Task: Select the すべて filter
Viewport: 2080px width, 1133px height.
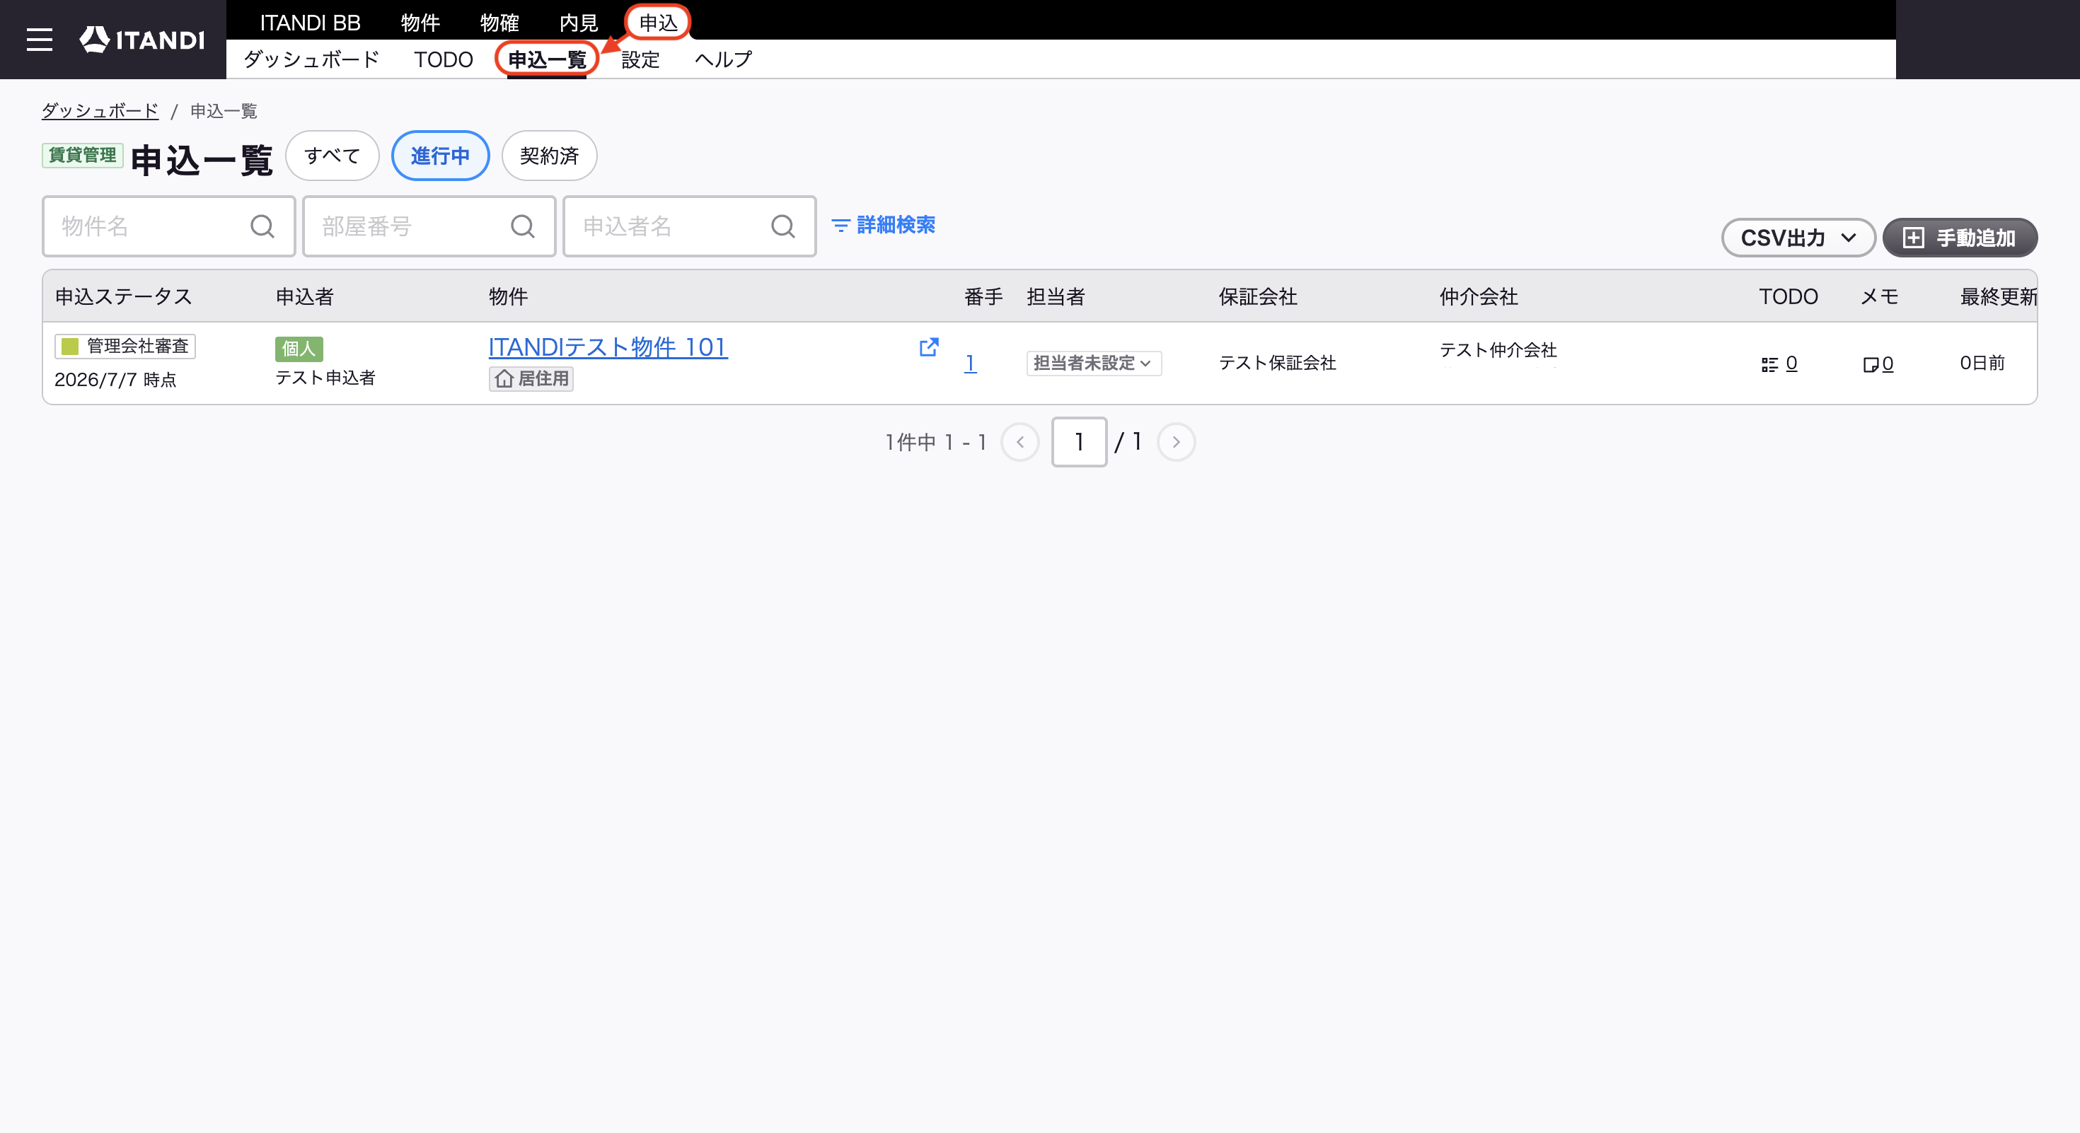Action: (x=332, y=156)
